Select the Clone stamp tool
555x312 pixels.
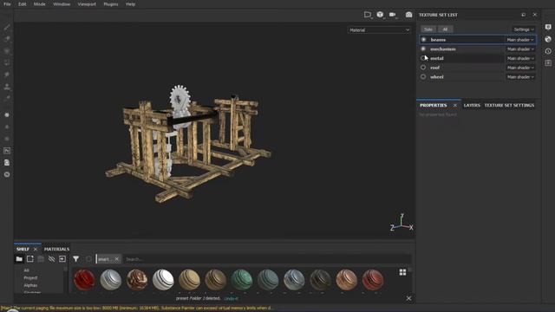click(x=7, y=87)
